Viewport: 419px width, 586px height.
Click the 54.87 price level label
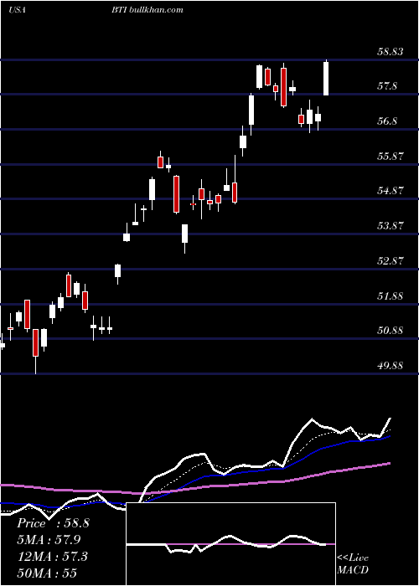[391, 191]
